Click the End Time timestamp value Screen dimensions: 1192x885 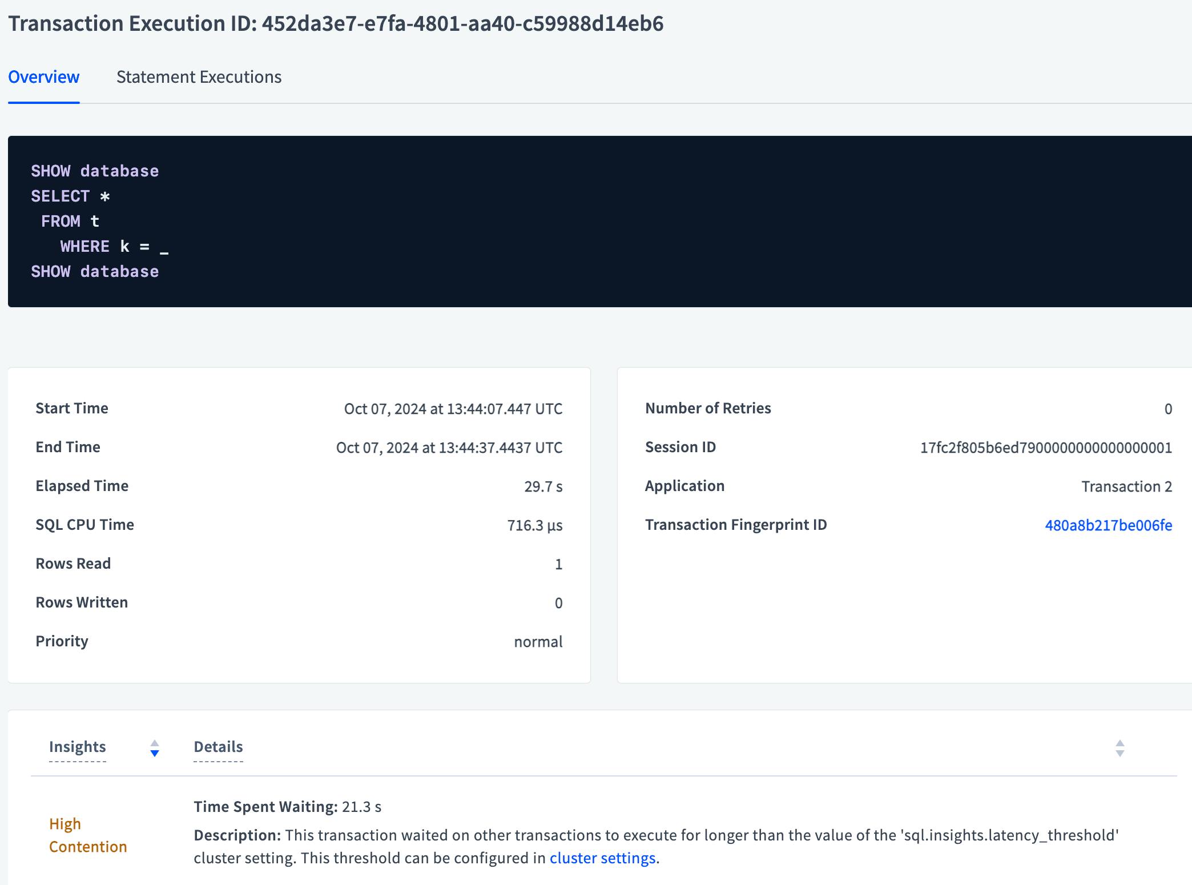coord(449,448)
